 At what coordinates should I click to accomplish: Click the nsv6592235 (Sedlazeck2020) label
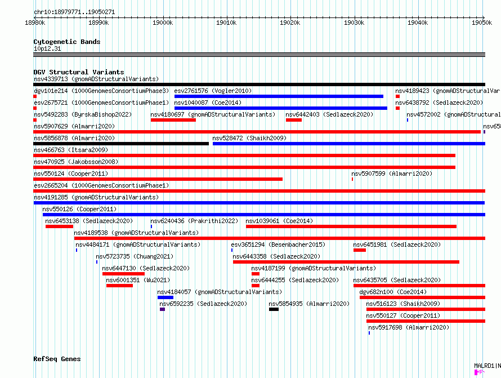pyautogui.click(x=203, y=304)
